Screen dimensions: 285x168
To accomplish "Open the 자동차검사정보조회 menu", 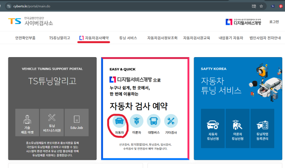I will click(162, 38).
